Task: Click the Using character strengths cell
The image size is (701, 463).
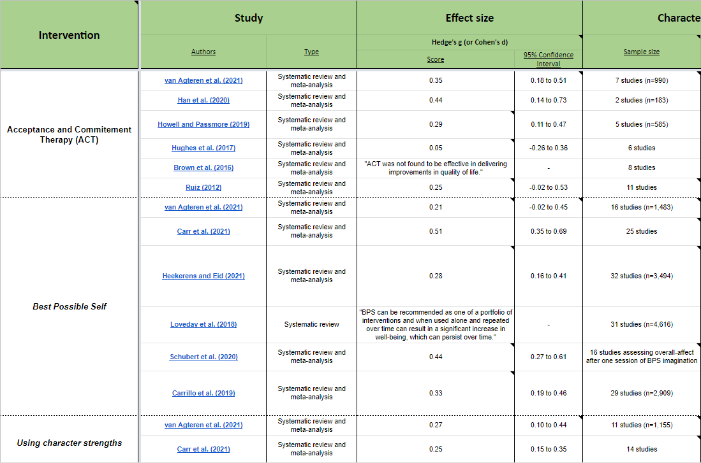Action: point(69,443)
